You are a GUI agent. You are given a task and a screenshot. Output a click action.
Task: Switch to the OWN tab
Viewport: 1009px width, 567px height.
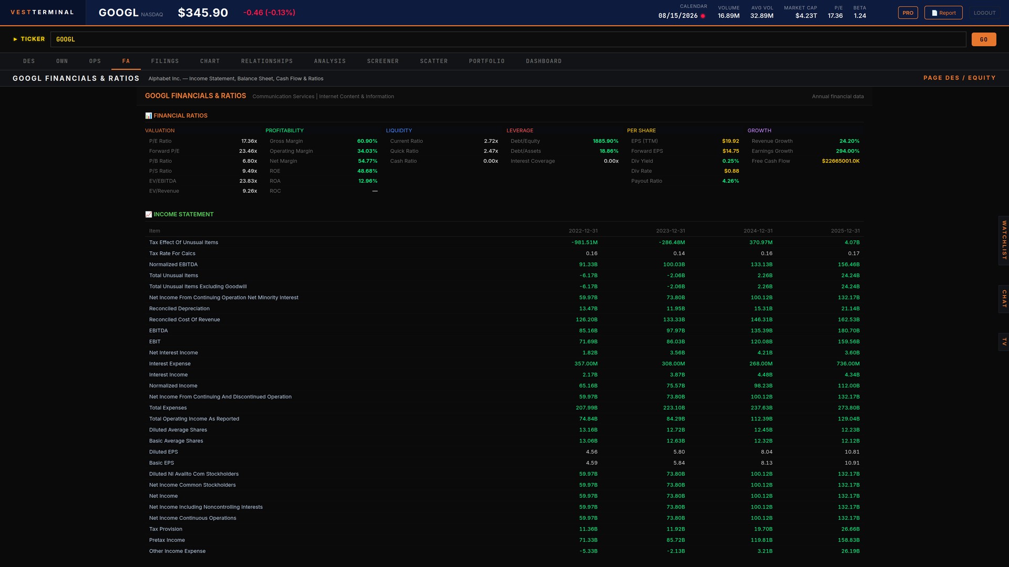(x=62, y=61)
